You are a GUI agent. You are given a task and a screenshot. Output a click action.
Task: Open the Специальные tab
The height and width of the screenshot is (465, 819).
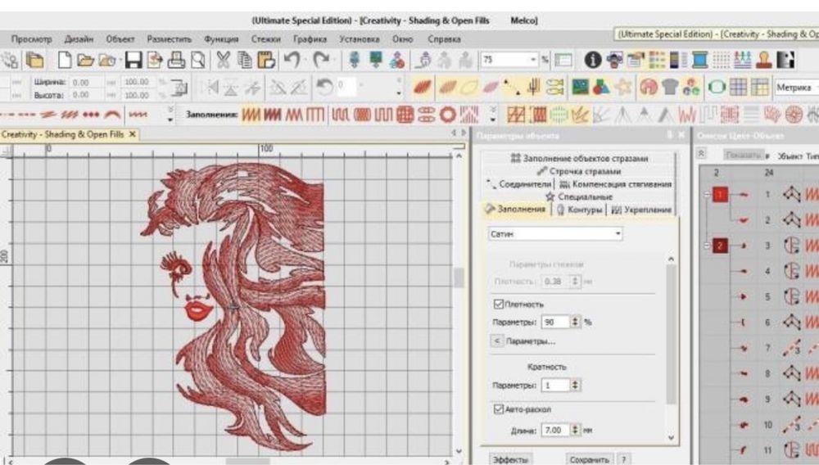coord(579,196)
